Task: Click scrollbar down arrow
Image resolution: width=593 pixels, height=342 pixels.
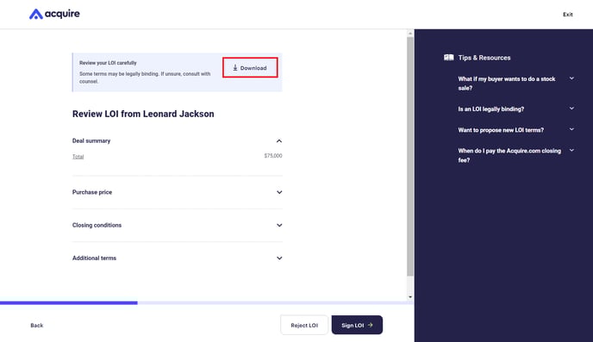Action: tap(410, 297)
